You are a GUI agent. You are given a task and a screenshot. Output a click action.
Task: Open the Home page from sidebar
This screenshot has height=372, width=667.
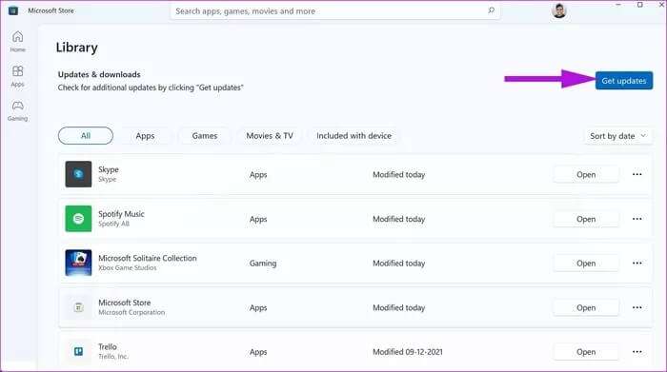(x=17, y=42)
